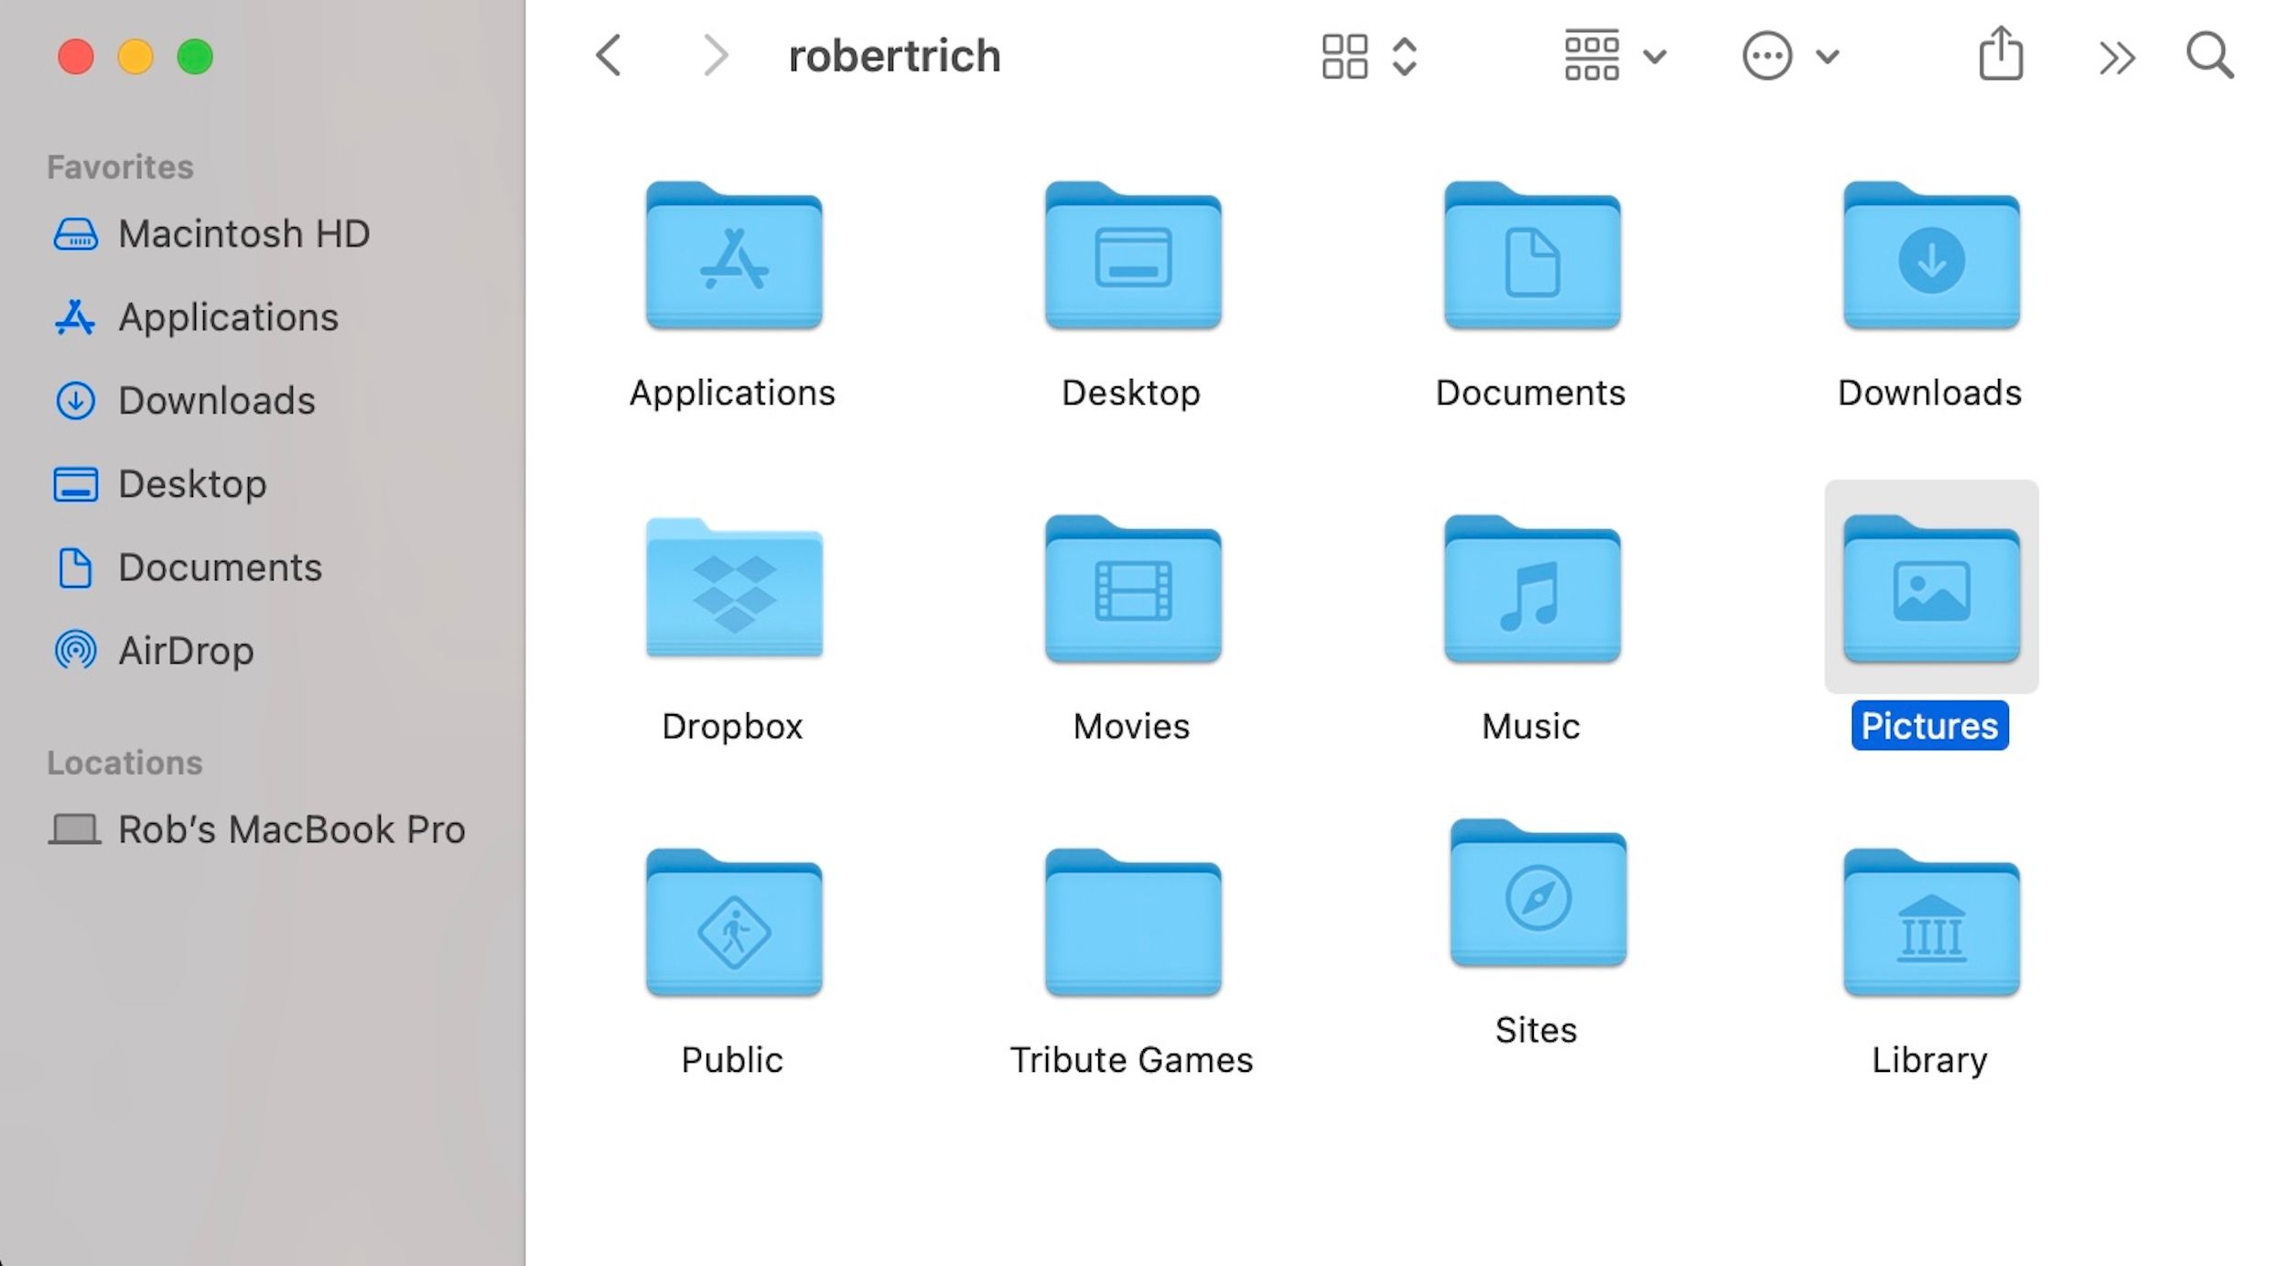Click the green full screen button
2288x1266 pixels.
195,57
